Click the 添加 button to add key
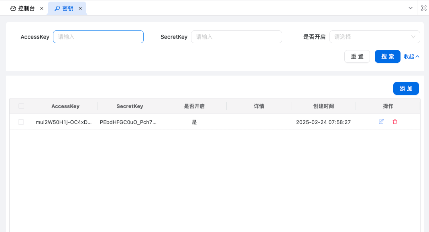 coord(406,88)
